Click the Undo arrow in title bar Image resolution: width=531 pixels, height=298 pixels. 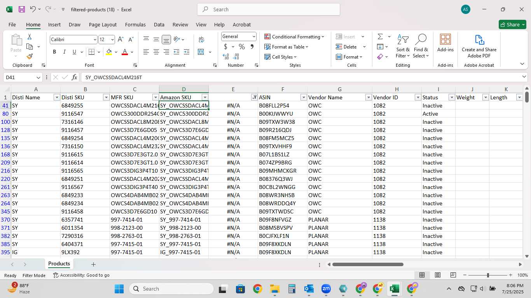tap(33, 9)
